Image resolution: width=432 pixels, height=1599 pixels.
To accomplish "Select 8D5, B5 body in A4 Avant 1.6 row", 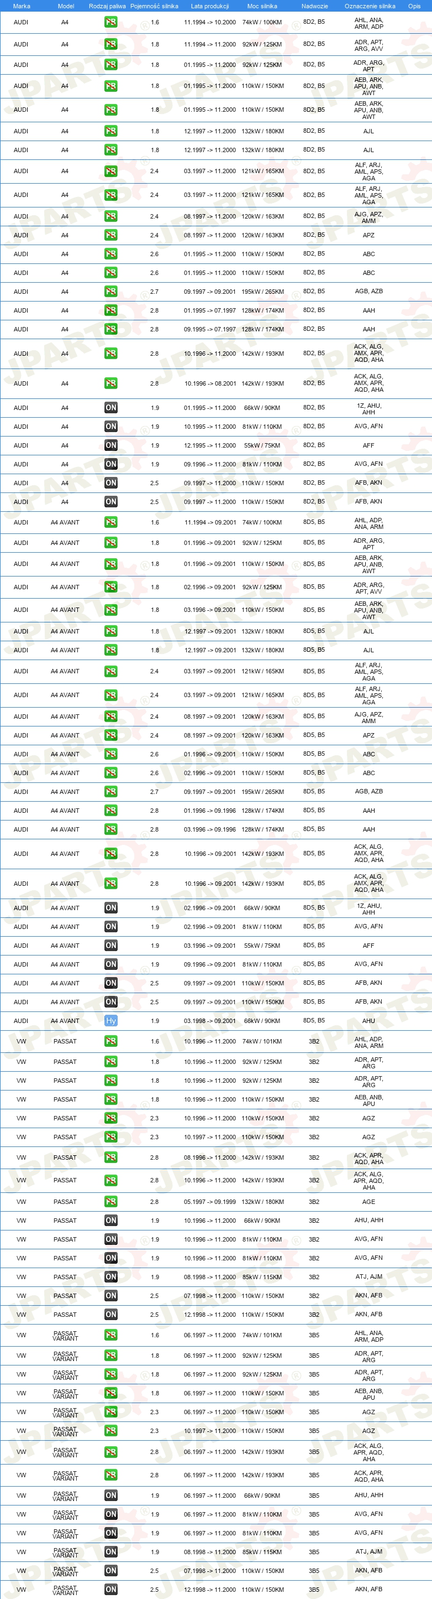I will [x=314, y=522].
